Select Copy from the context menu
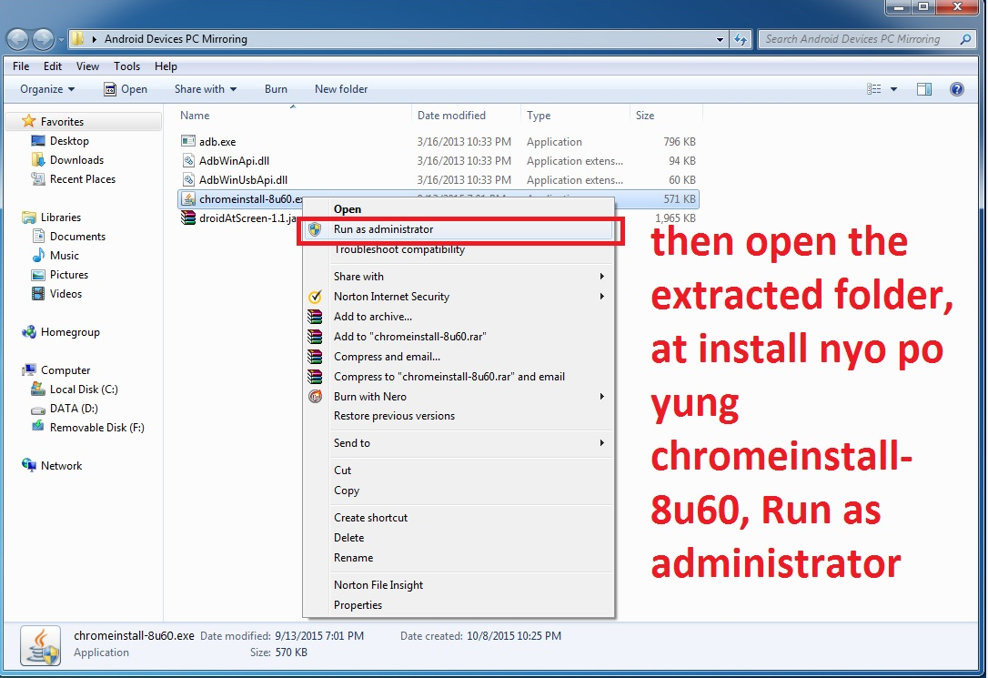This screenshot has height=678, width=988. pyautogui.click(x=459, y=491)
